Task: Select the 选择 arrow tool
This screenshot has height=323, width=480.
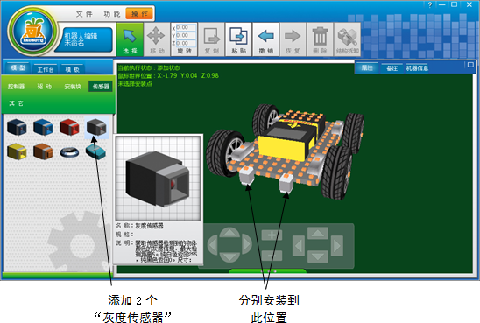Action: click(x=130, y=39)
